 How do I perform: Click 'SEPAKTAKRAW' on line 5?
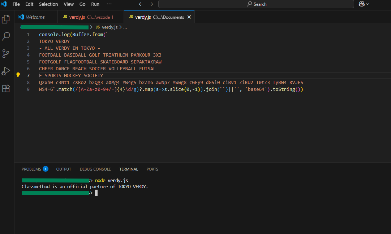click(146, 62)
